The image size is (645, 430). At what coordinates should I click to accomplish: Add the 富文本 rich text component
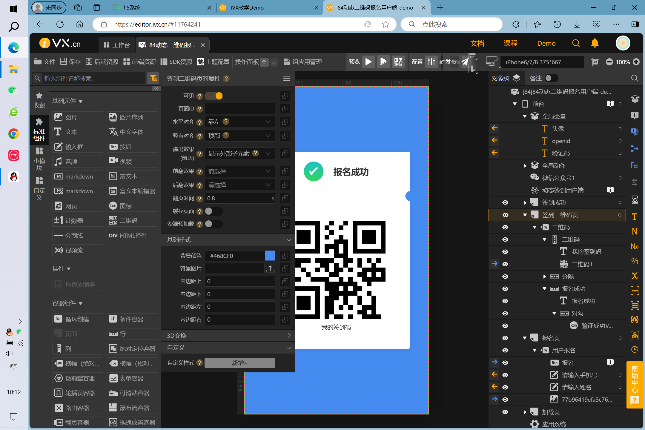[x=132, y=176]
